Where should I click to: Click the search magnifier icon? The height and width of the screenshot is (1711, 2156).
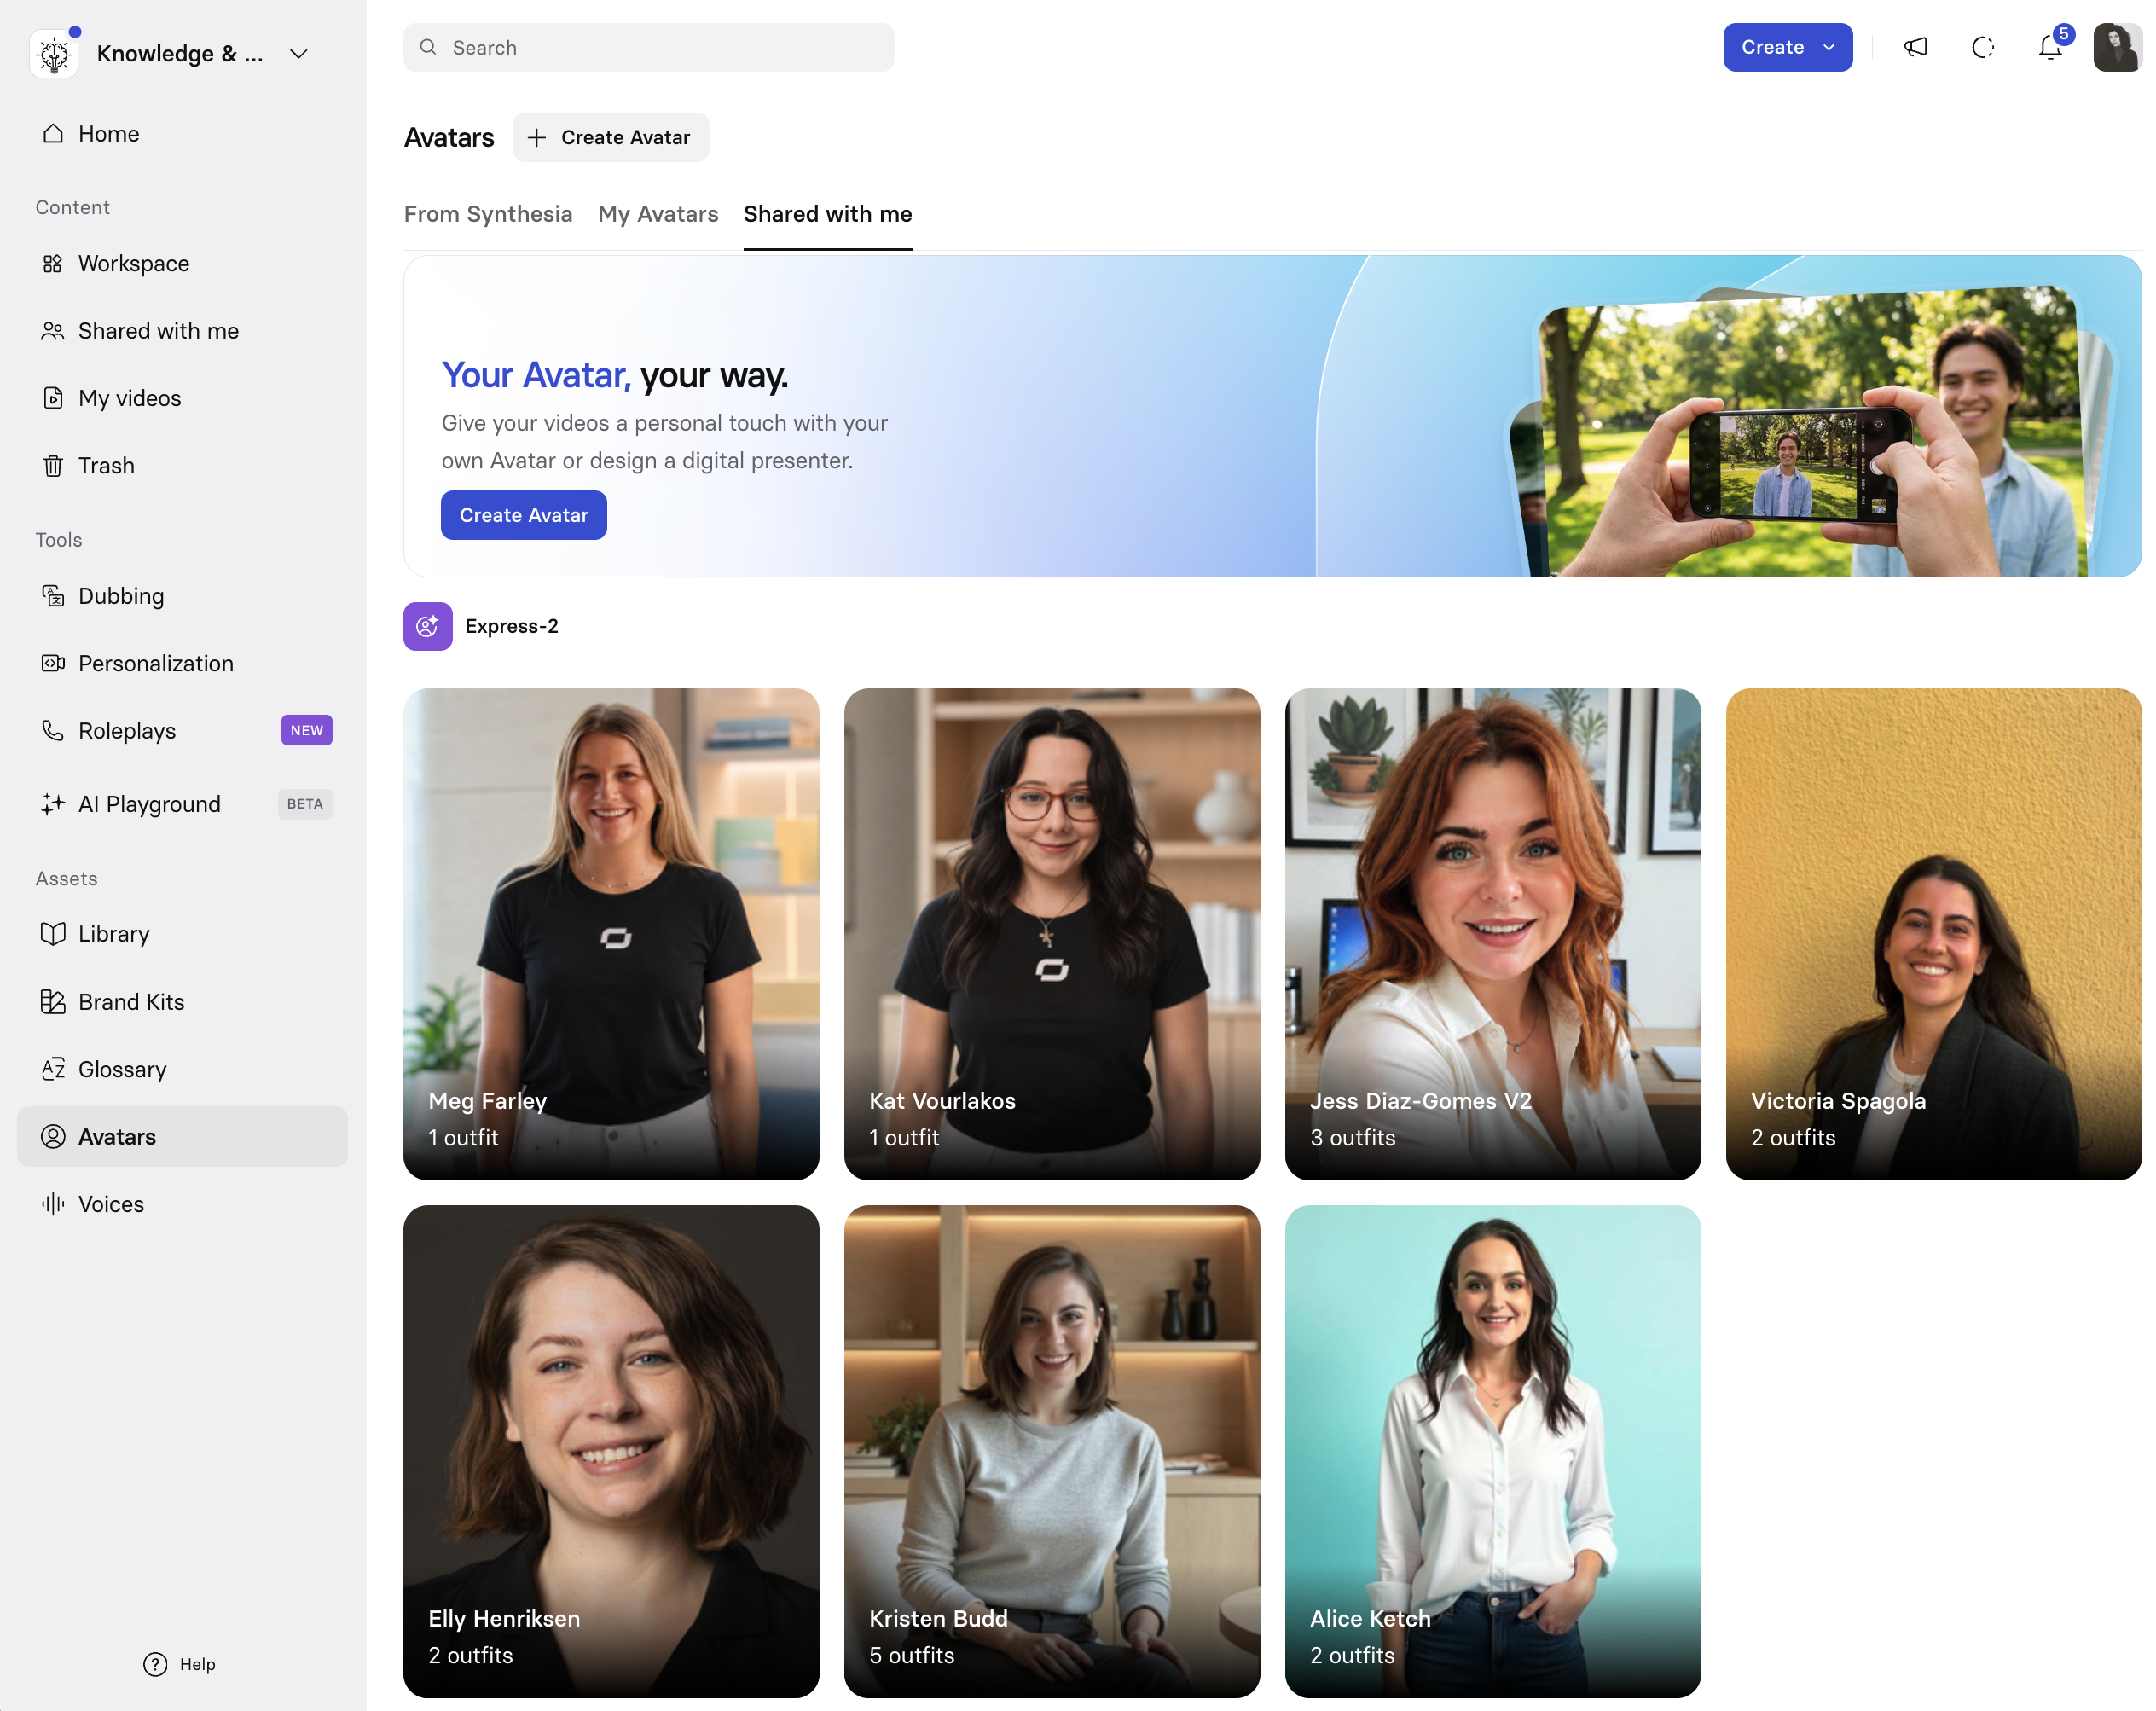pos(428,47)
